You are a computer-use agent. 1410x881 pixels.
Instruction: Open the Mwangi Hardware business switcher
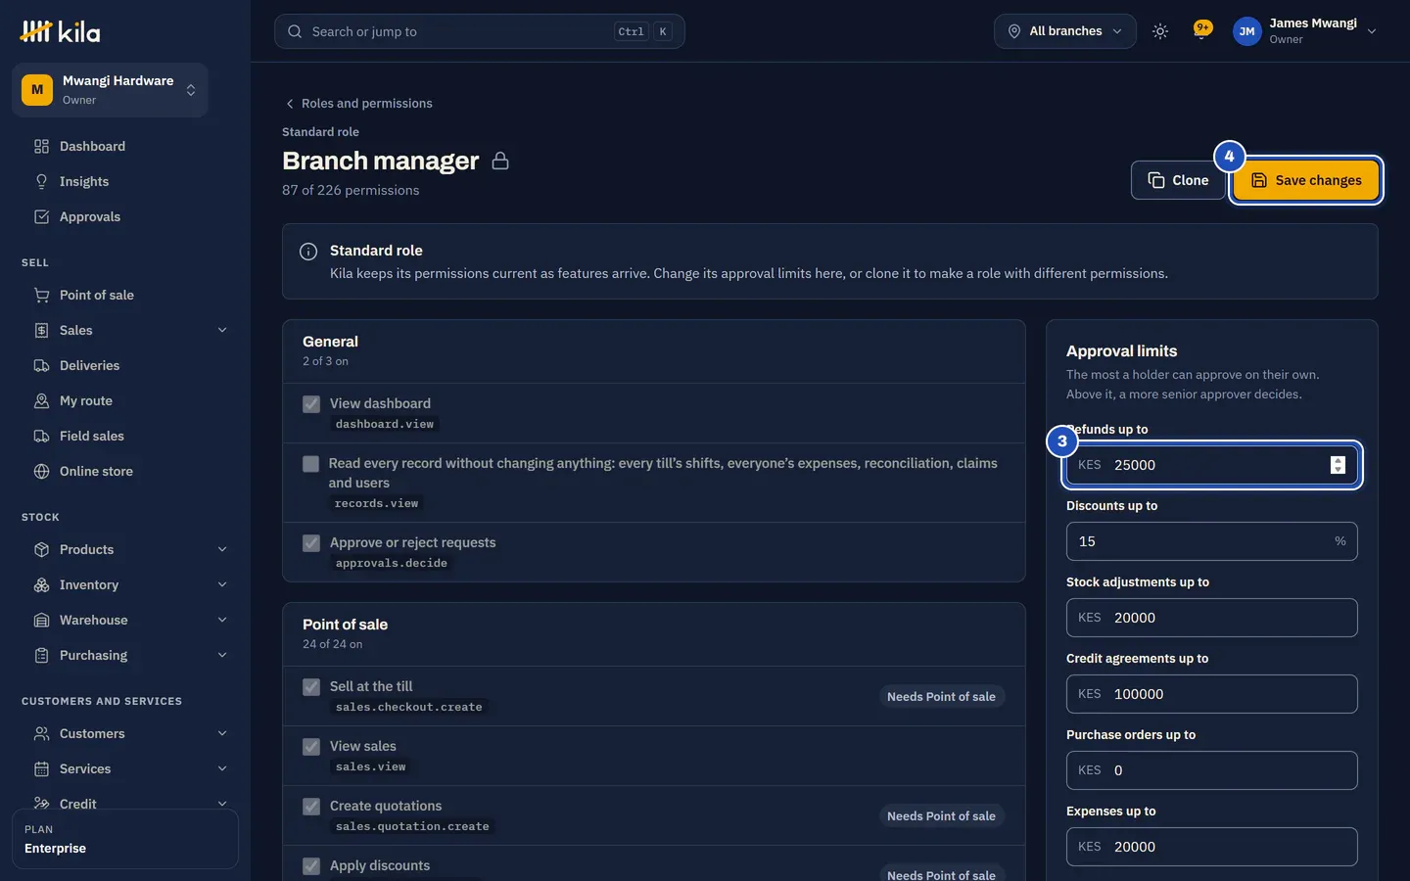[110, 90]
